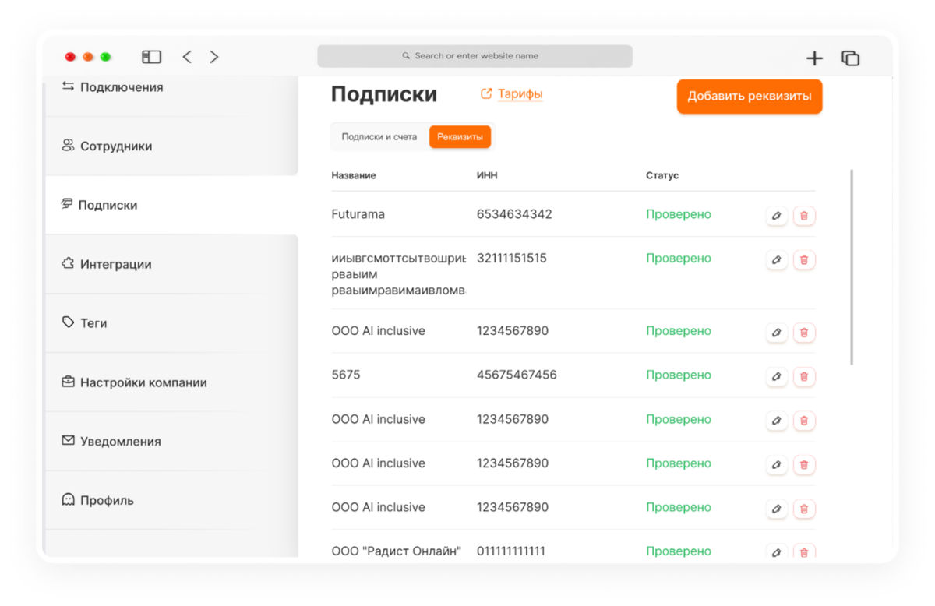Go back using the browser back arrow
Image resolution: width=935 pixels, height=606 pixels.
(187, 57)
